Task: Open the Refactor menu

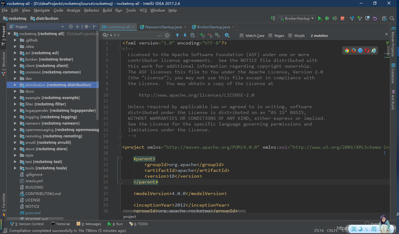Action: click(92, 10)
